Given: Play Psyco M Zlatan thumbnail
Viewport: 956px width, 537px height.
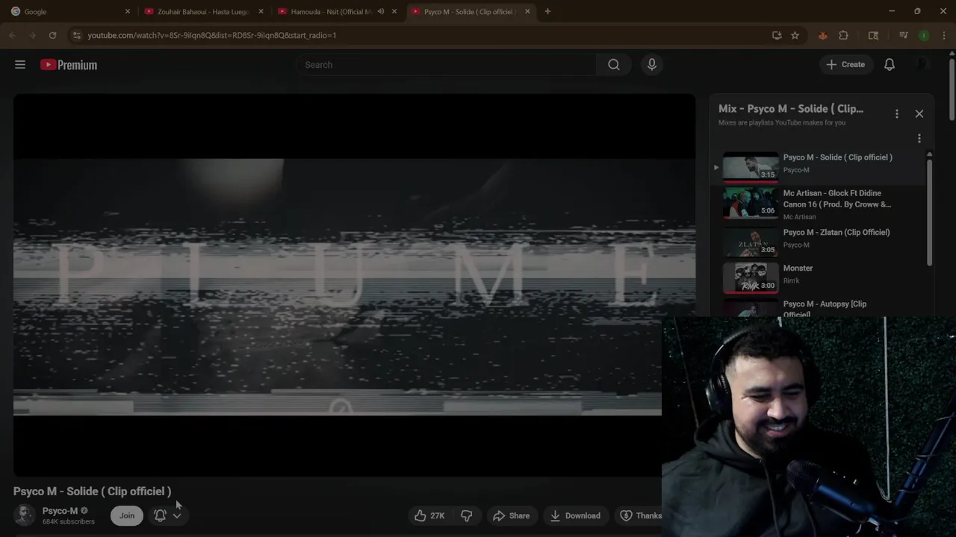Looking at the screenshot, I should coord(751,242).
